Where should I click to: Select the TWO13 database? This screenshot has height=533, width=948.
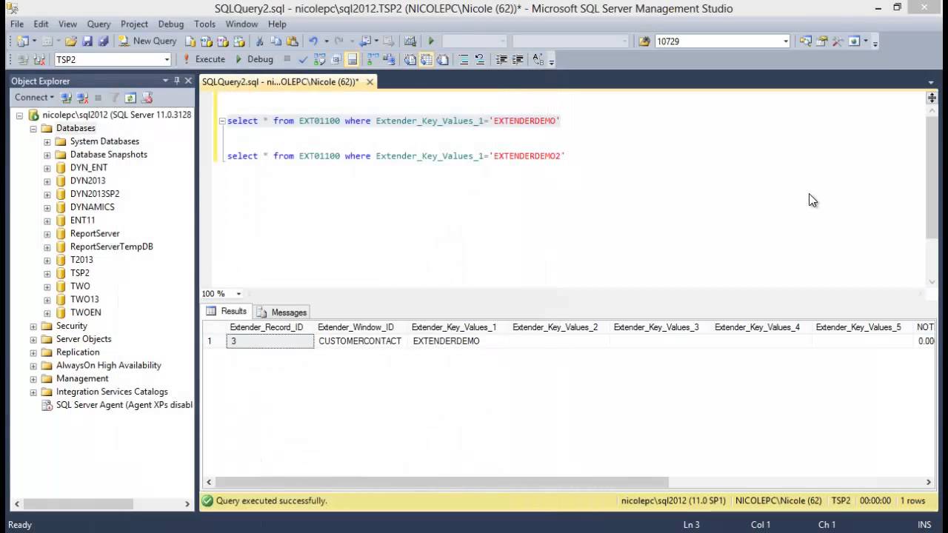pos(84,299)
